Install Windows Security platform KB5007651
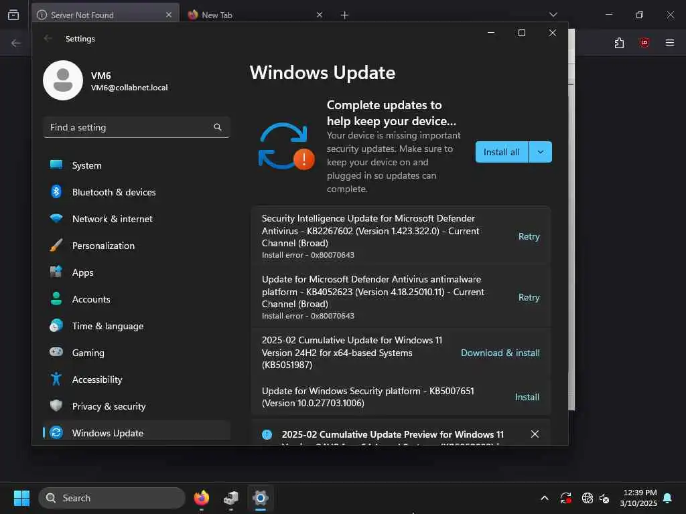 click(x=527, y=397)
